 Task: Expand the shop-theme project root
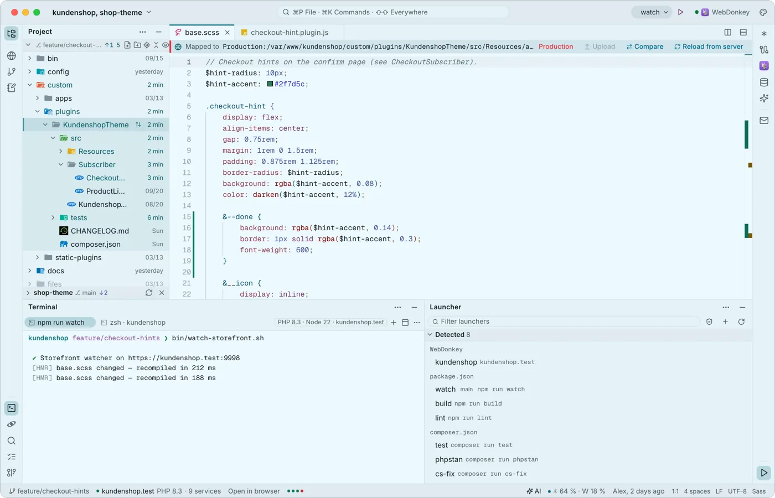(28, 293)
